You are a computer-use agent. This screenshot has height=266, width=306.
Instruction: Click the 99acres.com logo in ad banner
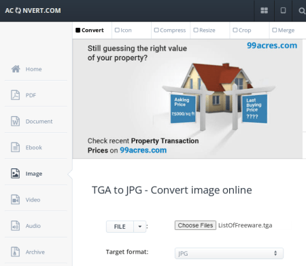click(x=272, y=45)
